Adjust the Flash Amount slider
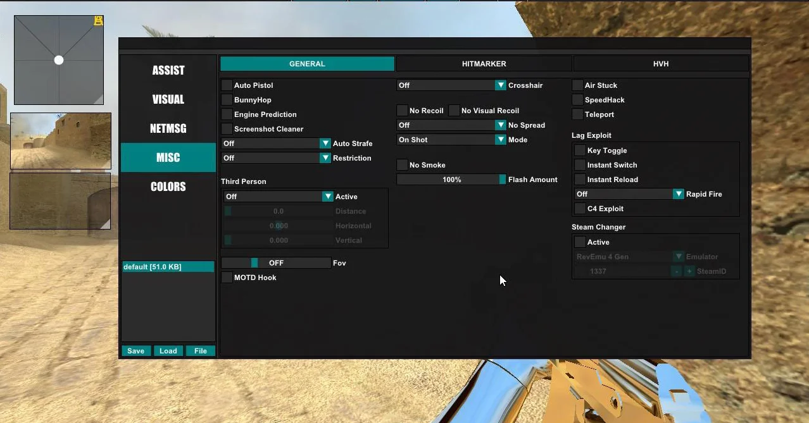 (451, 180)
